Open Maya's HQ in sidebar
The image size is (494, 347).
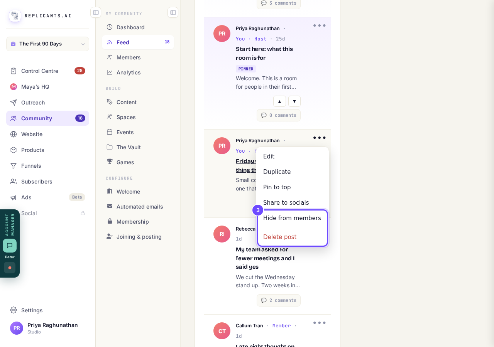click(47, 87)
